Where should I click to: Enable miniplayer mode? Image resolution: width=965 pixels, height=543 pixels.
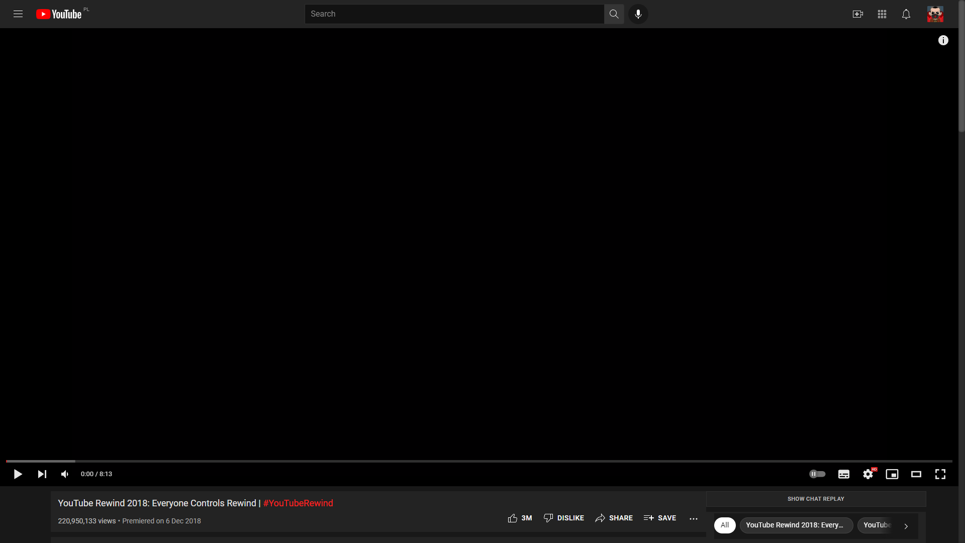click(892, 474)
